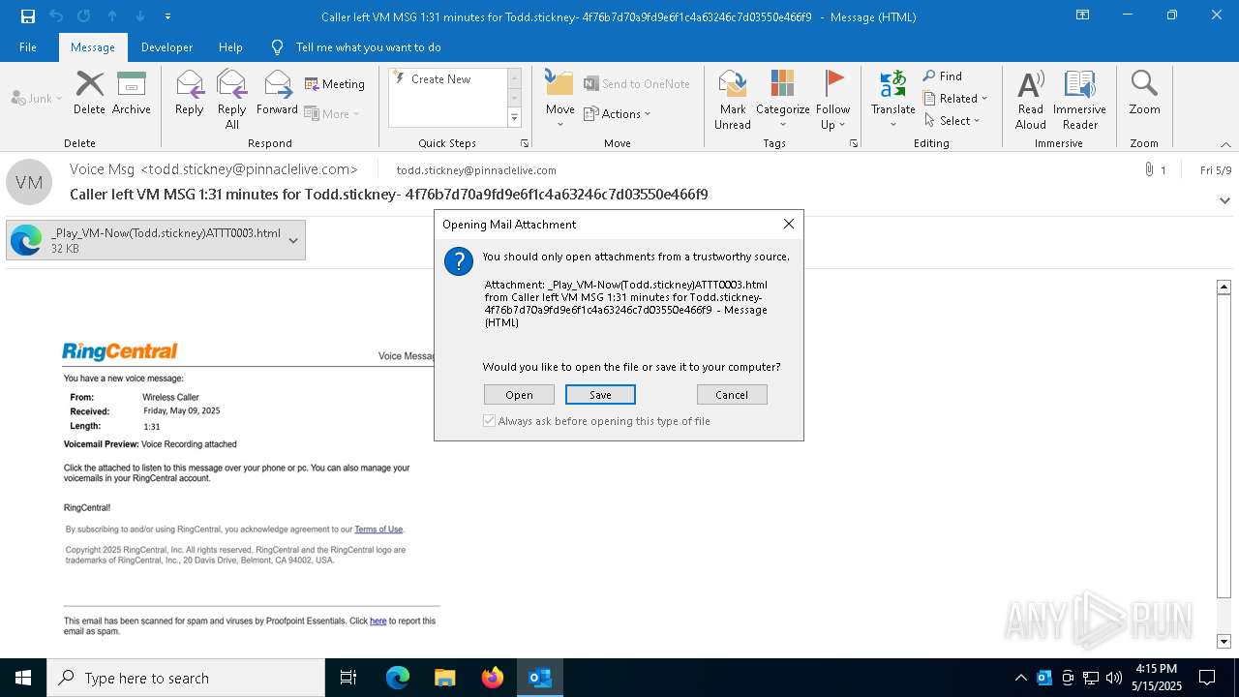The height and width of the screenshot is (697, 1239).
Task: Open File Explorer from the taskbar
Action: (445, 678)
